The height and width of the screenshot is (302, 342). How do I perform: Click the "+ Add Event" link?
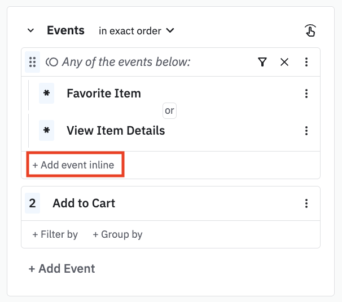click(x=62, y=269)
